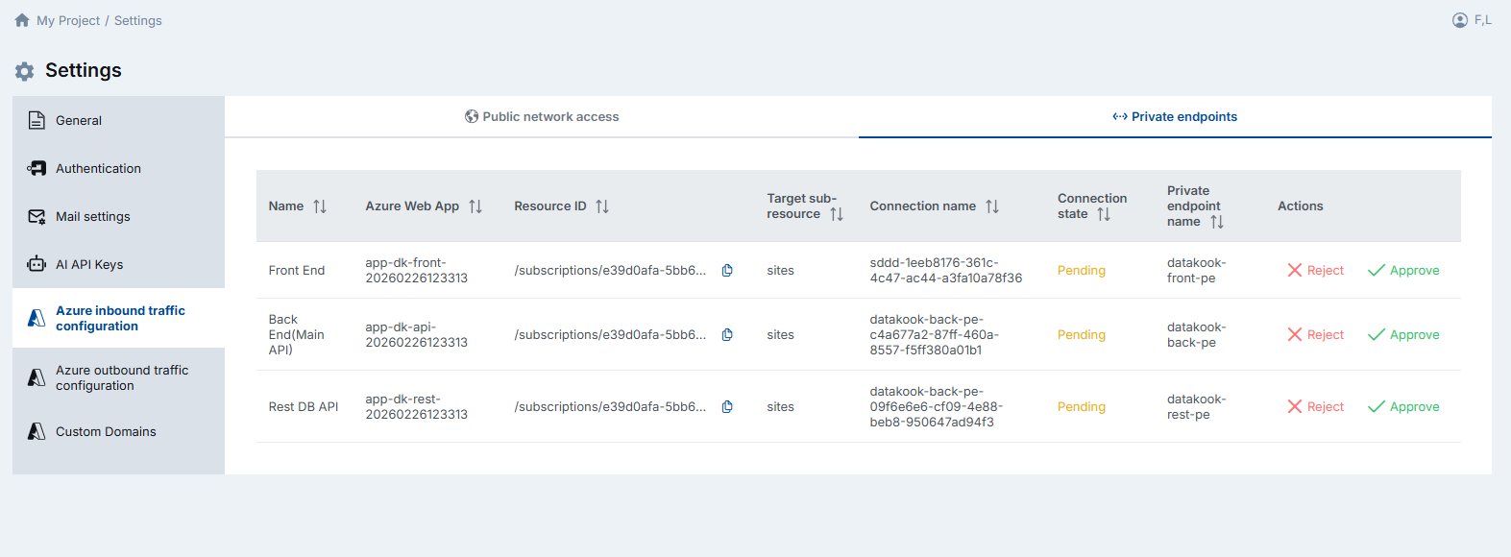Approve the Rest DB API connection
This screenshot has height=557, width=1511.
(1403, 406)
